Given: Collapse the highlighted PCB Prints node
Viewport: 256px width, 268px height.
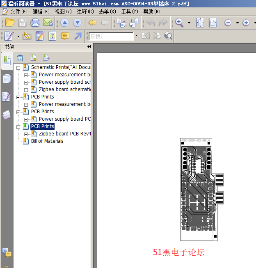Looking at the screenshot, I should 18,127.
